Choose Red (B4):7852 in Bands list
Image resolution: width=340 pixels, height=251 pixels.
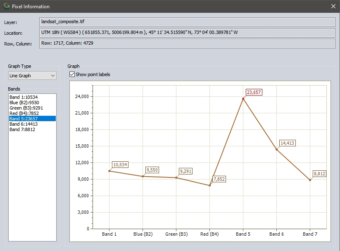pyautogui.click(x=24, y=113)
